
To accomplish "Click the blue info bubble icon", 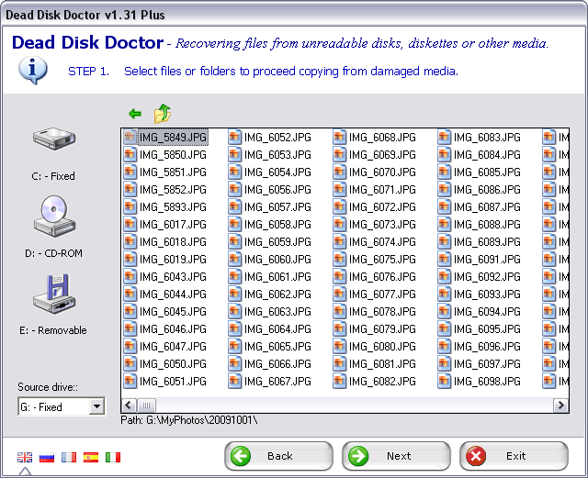I will pyautogui.click(x=33, y=71).
